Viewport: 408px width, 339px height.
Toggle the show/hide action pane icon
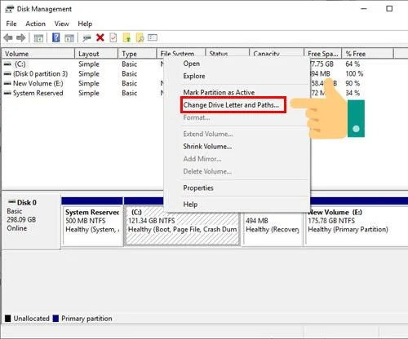tap(69, 37)
